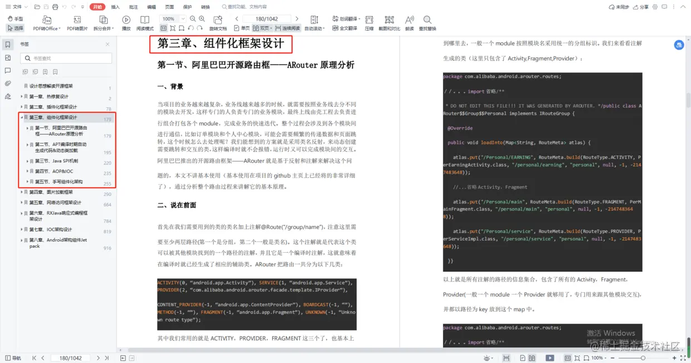Expand 第八章、Android架构组件Jetpack bookmark
Image resolution: width=691 pixels, height=363 pixels.
[22, 240]
